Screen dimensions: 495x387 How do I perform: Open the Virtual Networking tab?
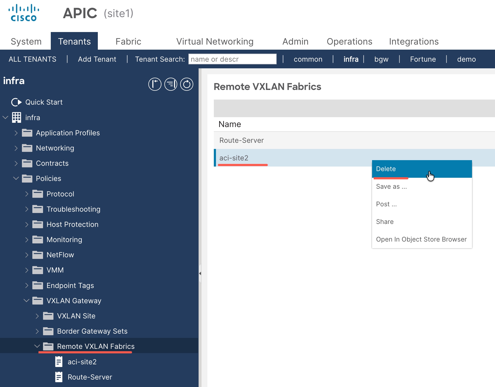pyautogui.click(x=215, y=41)
